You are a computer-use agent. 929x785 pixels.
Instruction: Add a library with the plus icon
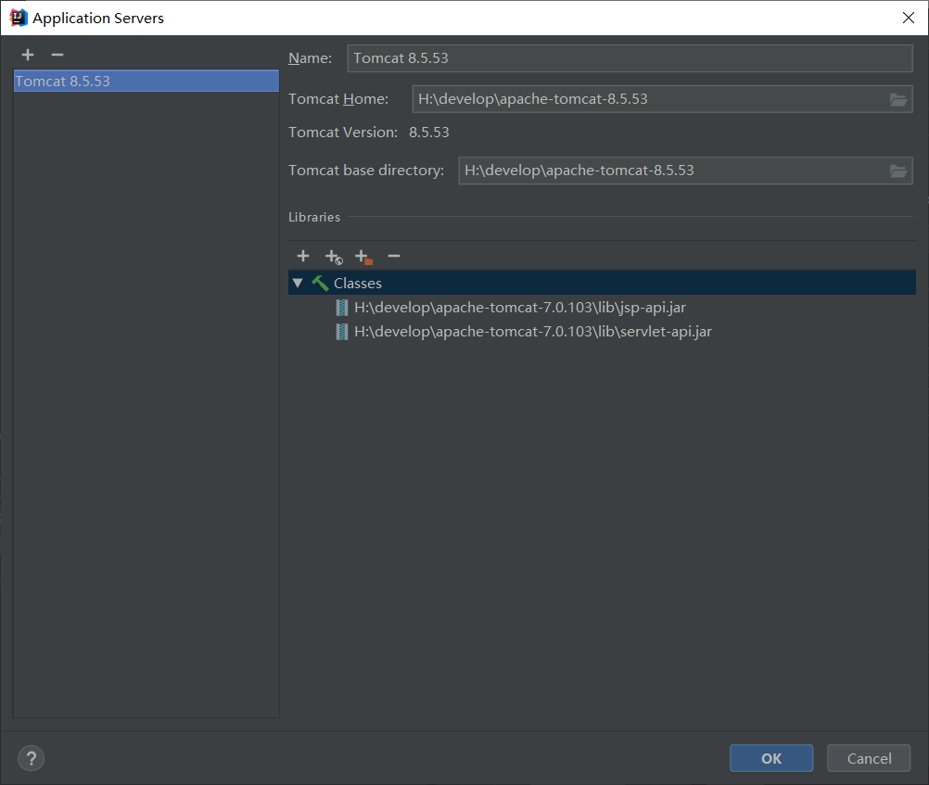(303, 256)
